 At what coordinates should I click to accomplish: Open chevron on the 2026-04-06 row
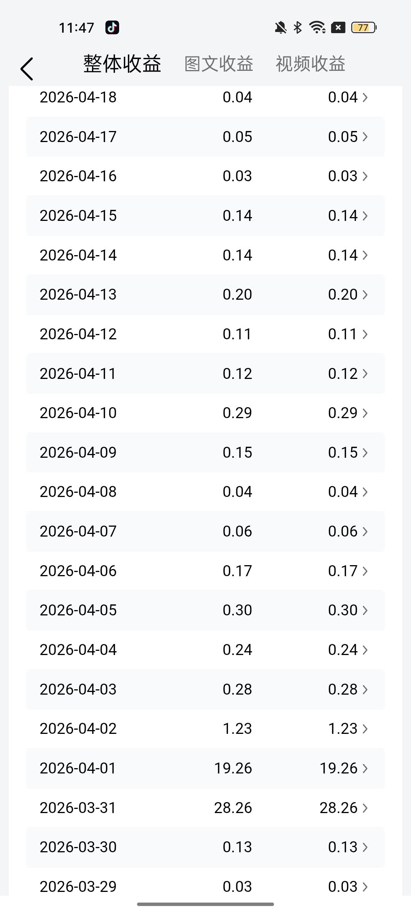(365, 571)
